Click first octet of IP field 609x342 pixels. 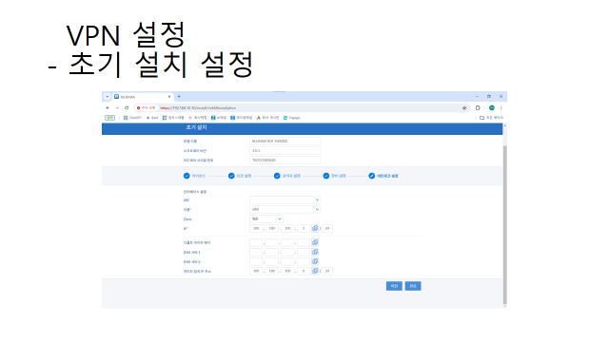tap(256, 228)
